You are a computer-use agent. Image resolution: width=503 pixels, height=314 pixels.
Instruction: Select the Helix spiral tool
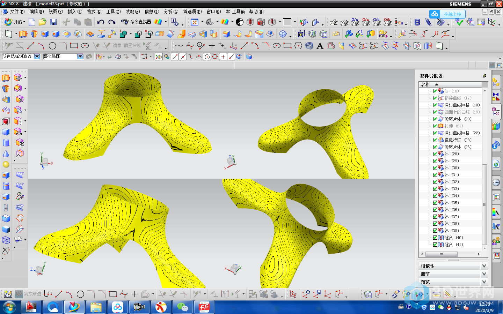click(x=309, y=46)
